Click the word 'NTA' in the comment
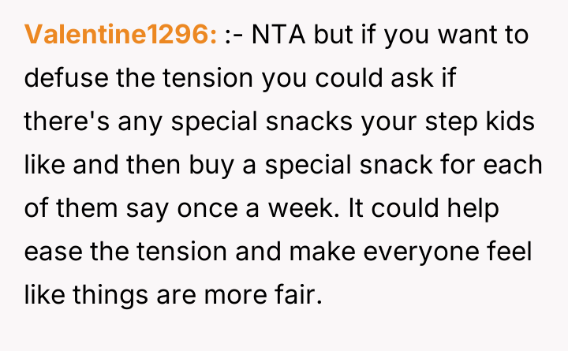The height and width of the screenshot is (351, 568). pyautogui.click(x=278, y=35)
